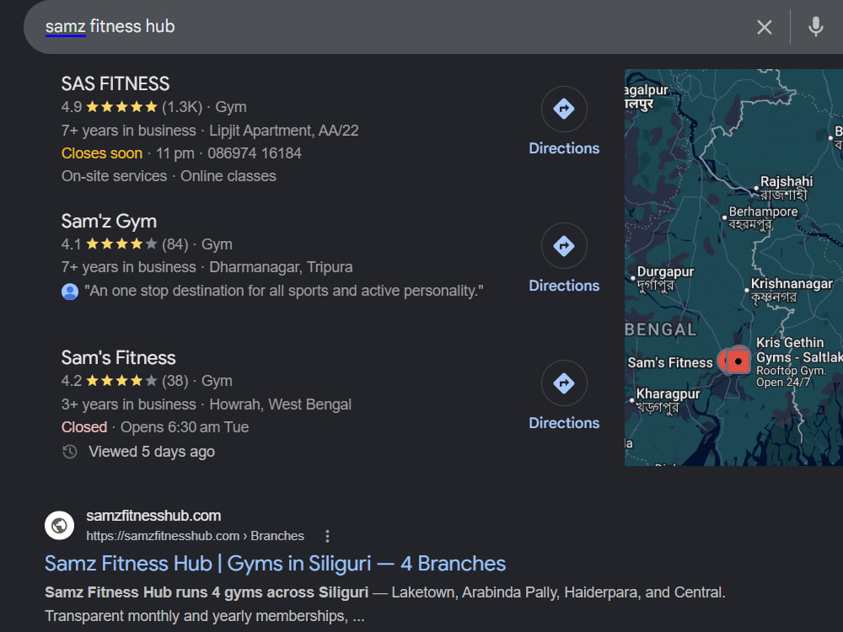
Task: Start voice search with the microphone icon
Action: pyautogui.click(x=815, y=26)
